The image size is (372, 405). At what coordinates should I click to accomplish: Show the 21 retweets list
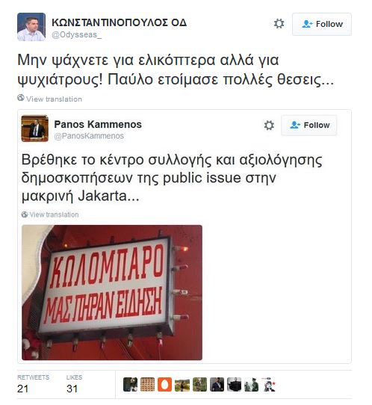tap(33, 384)
